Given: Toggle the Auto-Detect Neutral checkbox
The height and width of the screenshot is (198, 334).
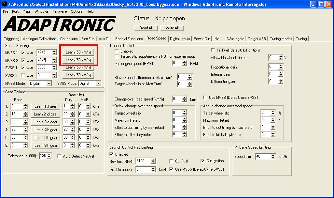Looking at the screenshot, I should click(x=59, y=156).
